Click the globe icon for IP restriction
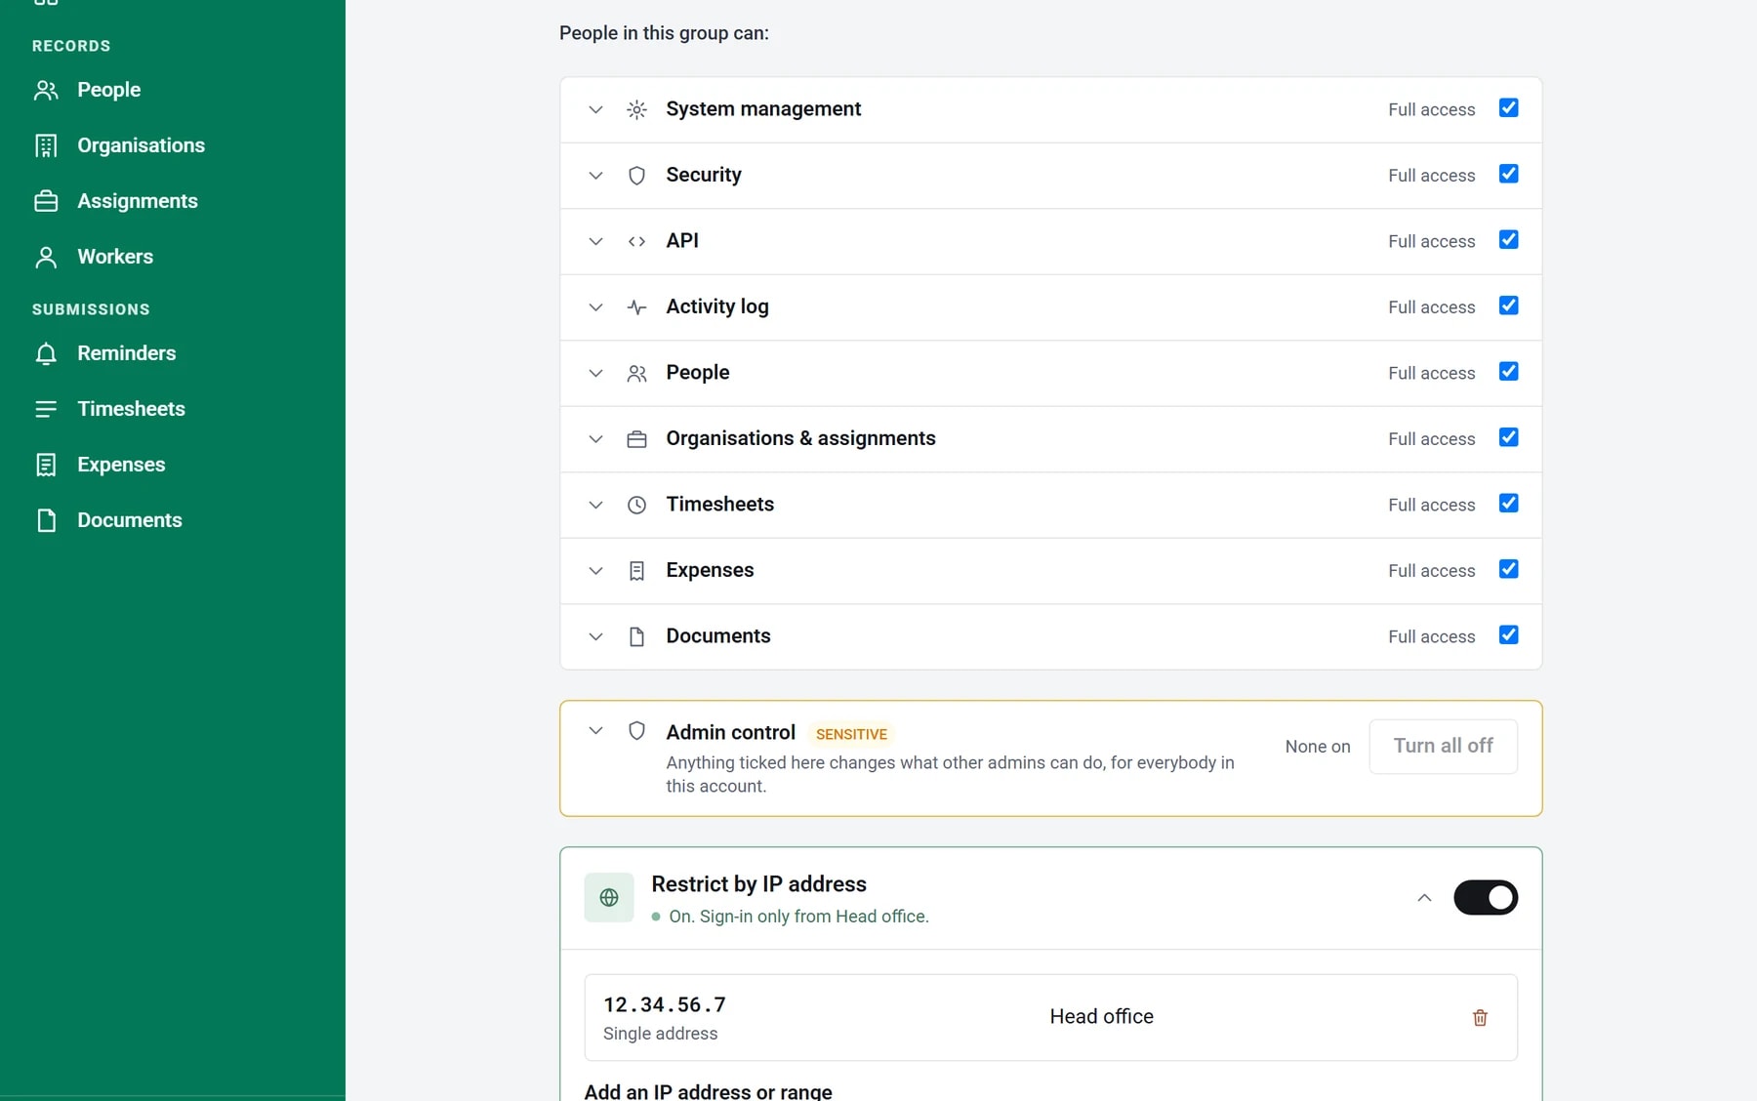The width and height of the screenshot is (1757, 1101). [x=609, y=897]
